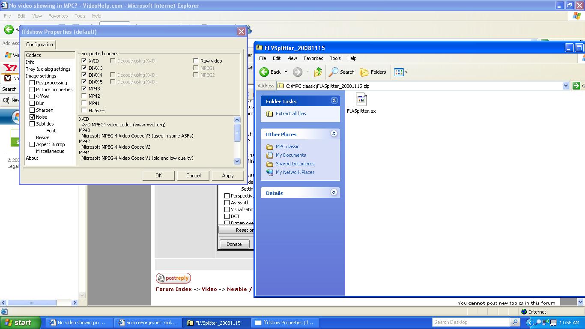Click the Internet zone globe in status bar
The width and height of the screenshot is (585, 329).
click(x=524, y=312)
